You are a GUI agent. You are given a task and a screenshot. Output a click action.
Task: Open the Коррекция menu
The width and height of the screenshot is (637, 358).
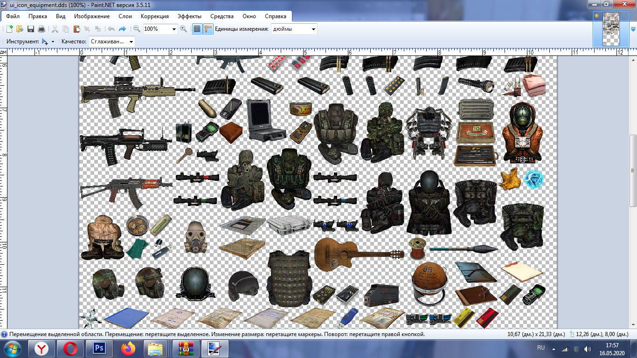click(154, 16)
